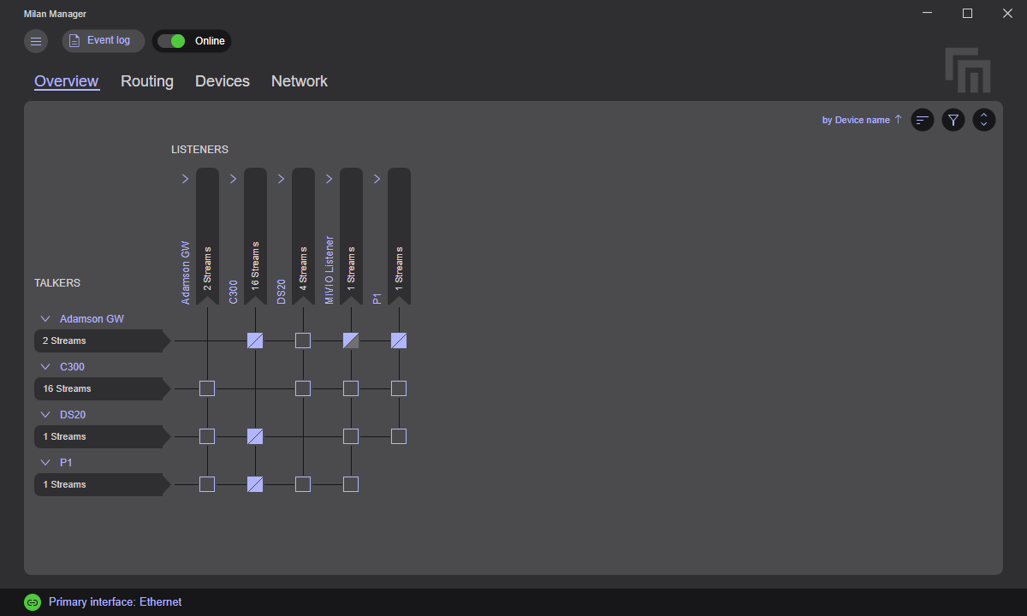Click the green connection status icon

pyautogui.click(x=33, y=601)
